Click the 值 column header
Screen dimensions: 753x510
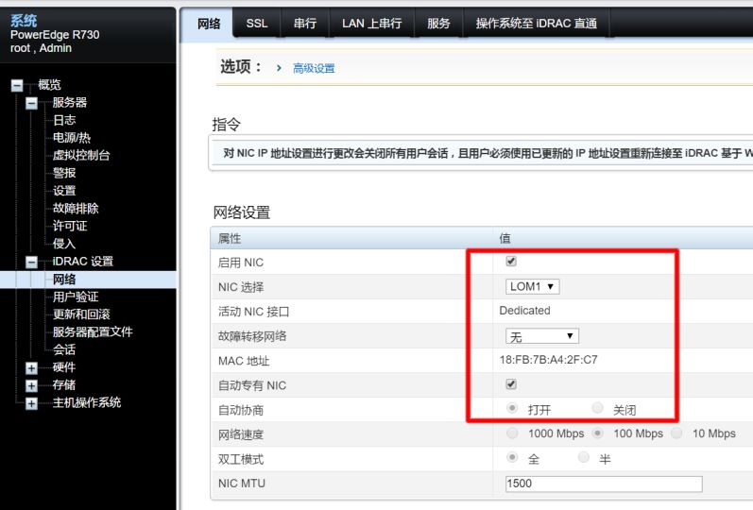coord(505,239)
